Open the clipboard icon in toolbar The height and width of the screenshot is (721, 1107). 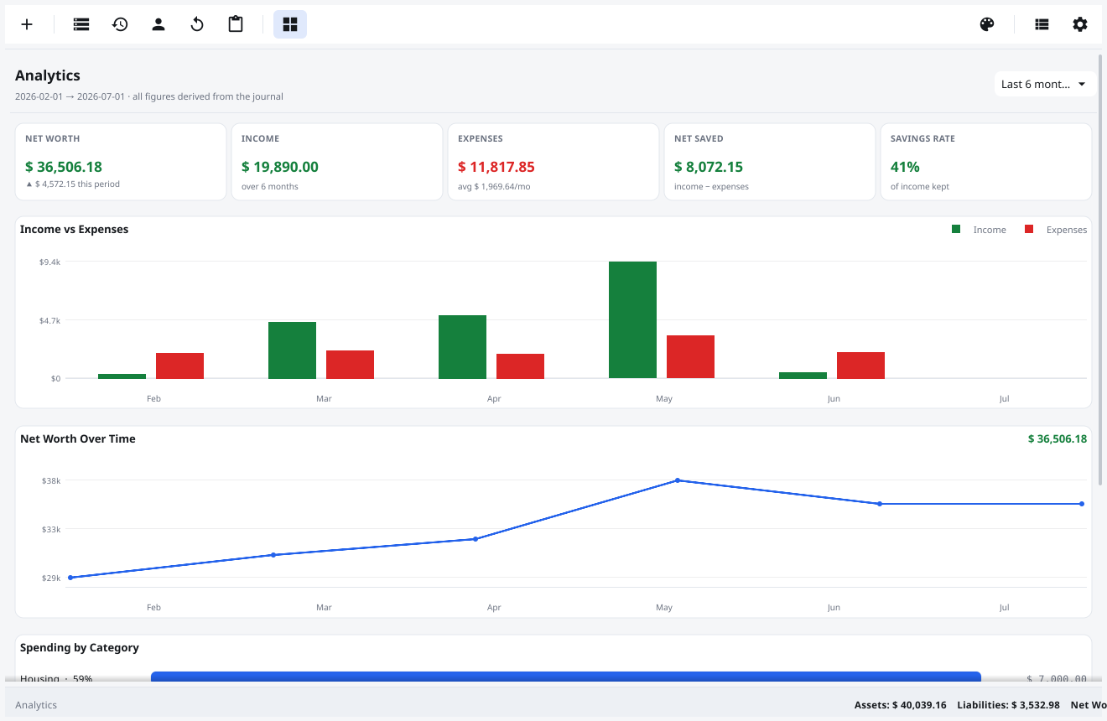point(236,24)
